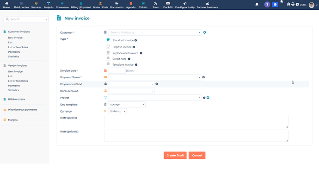Screen dimensions: 319x169
Task: Click Cancel button
Action: click(x=197, y=156)
